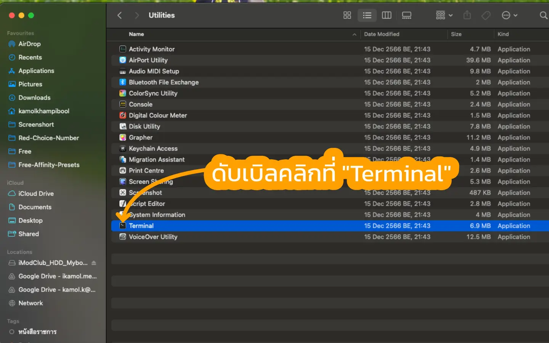Select the Terminal app icon

pos(123,226)
